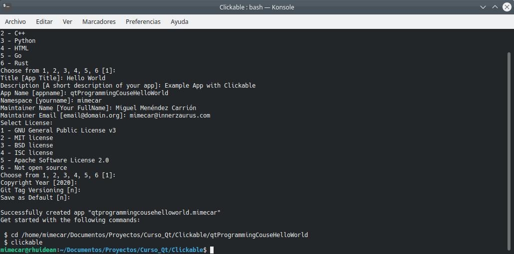
Task: Click the terminal vertical scrollbar
Action: click(509, 150)
